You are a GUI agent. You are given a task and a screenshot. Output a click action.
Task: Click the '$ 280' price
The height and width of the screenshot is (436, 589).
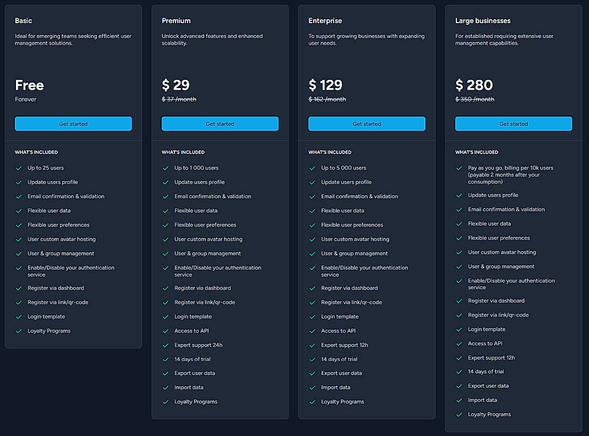coord(474,85)
